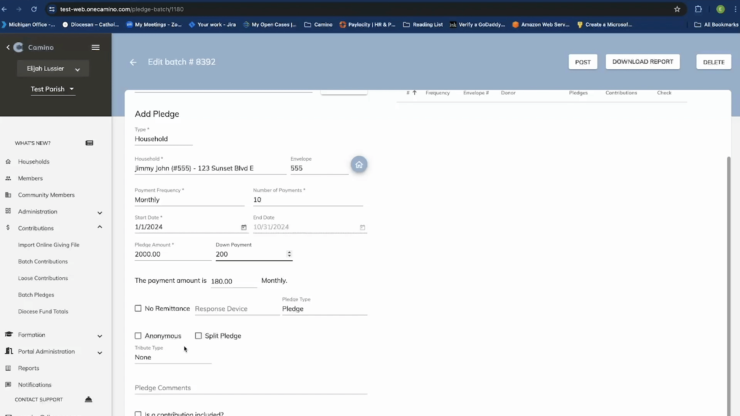Check the No Remittance checkbox
This screenshot has height=416, width=740.
[x=138, y=308]
